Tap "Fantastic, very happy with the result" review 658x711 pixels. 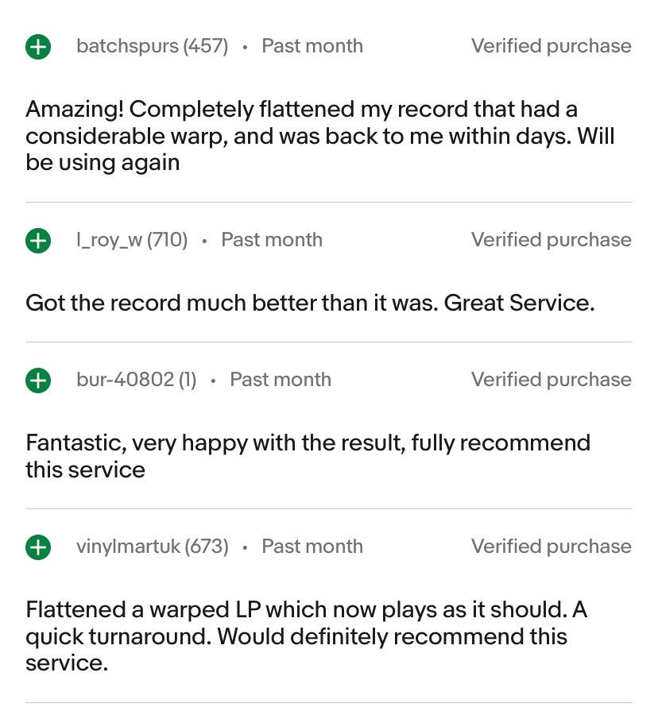[x=308, y=456]
